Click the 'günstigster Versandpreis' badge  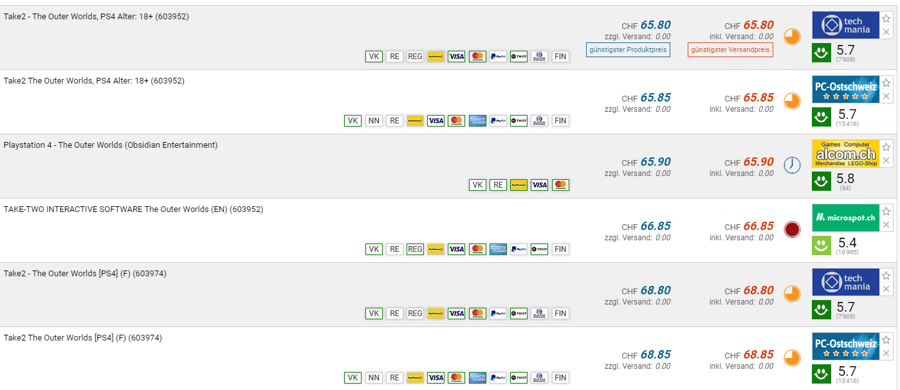click(x=730, y=49)
